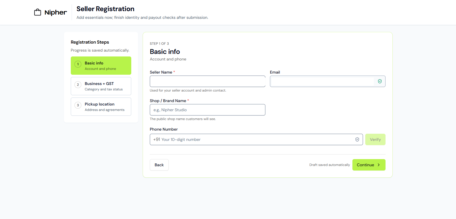Click 'Add essentials now' header subtitle
The width and height of the screenshot is (456, 219).
pyautogui.click(x=142, y=17)
